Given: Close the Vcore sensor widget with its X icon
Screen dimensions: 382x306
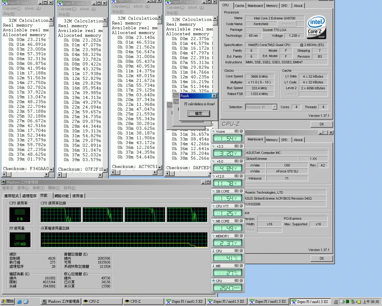Looking at the screenshot, I should 241,131.
